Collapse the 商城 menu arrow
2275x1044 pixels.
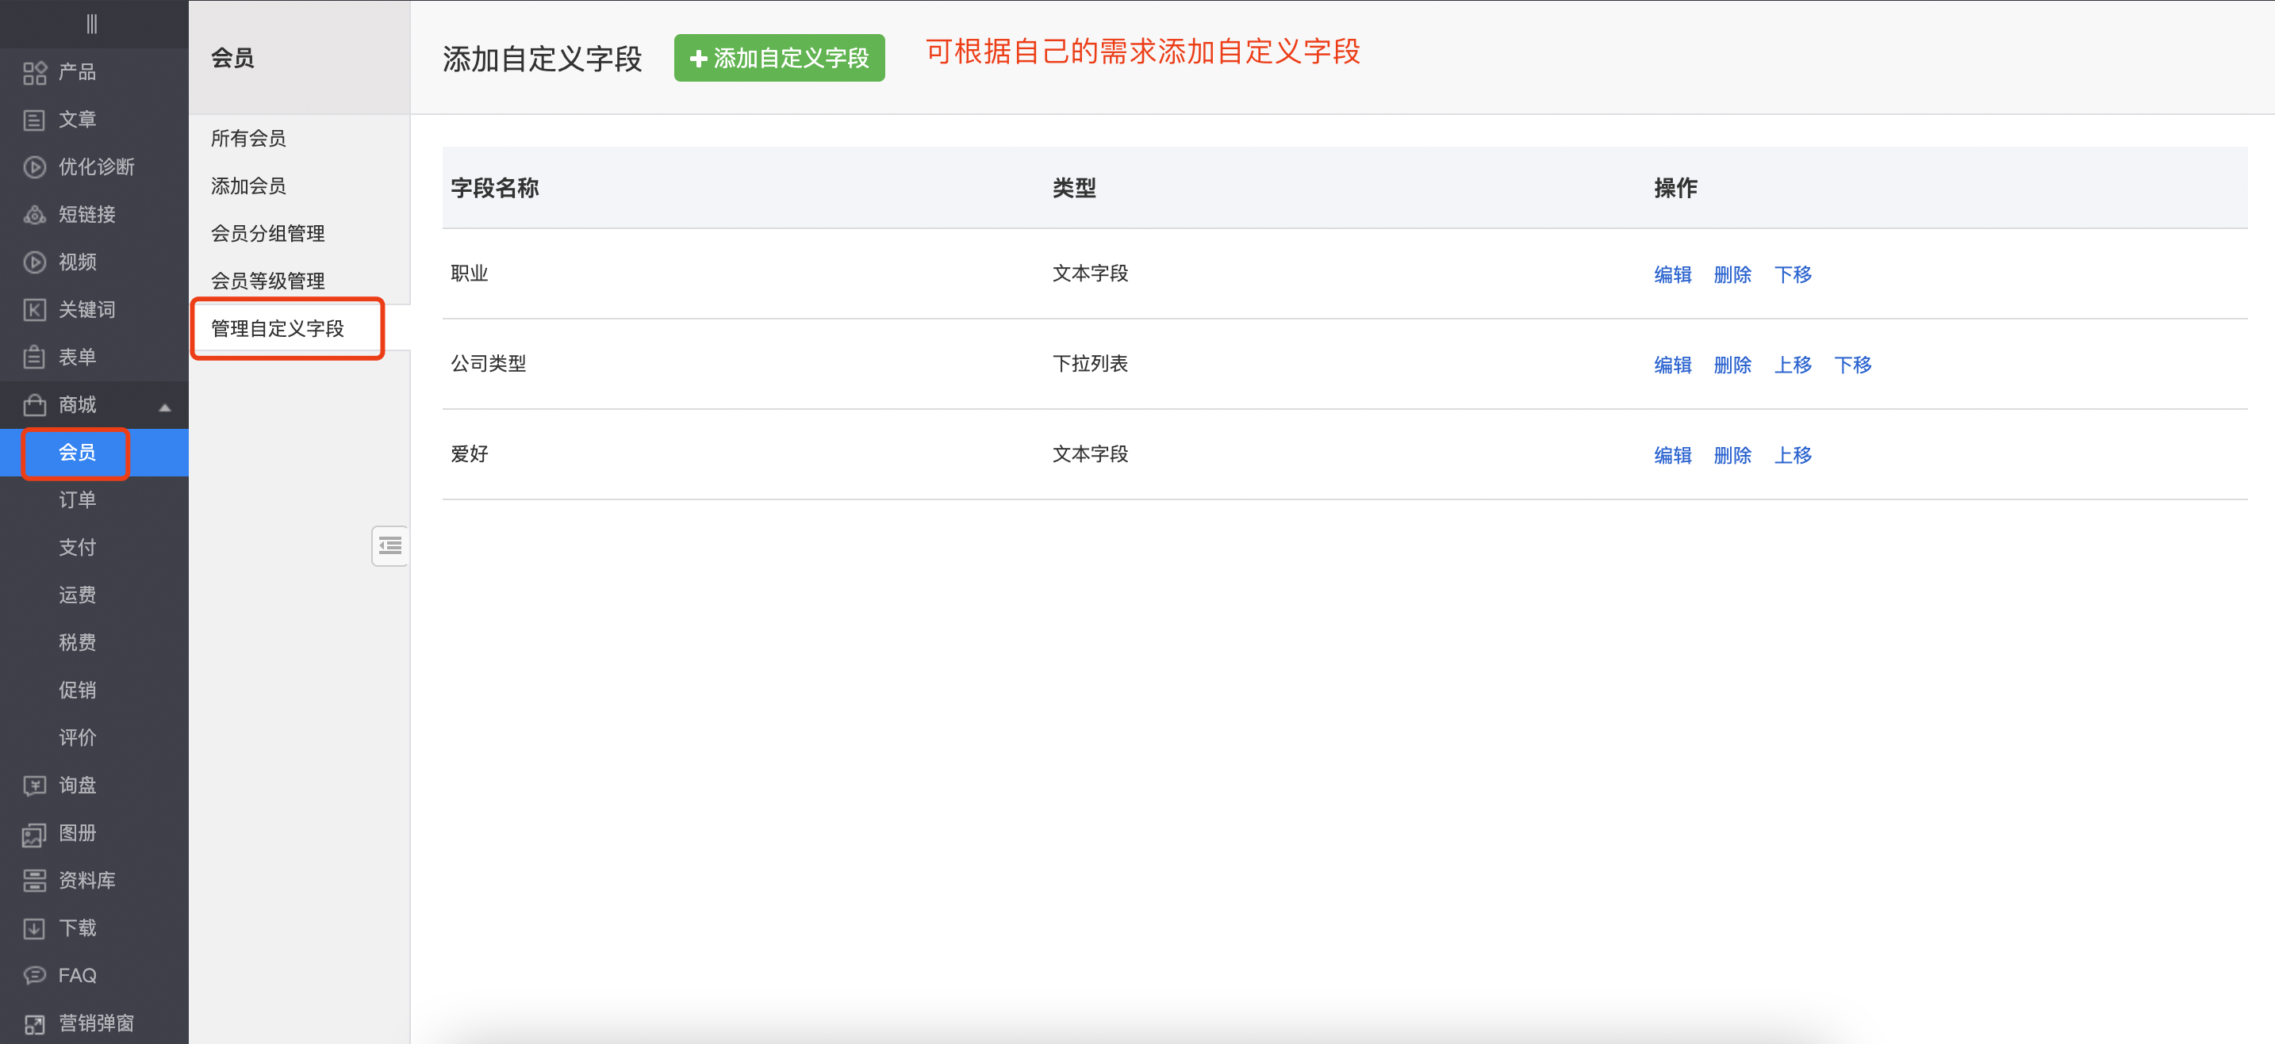click(x=164, y=407)
